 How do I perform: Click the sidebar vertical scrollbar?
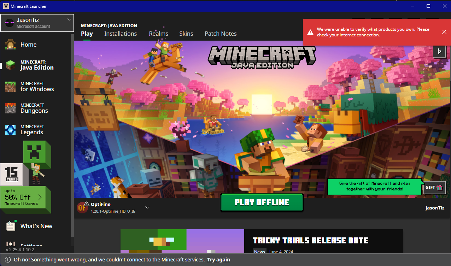[72, 135]
